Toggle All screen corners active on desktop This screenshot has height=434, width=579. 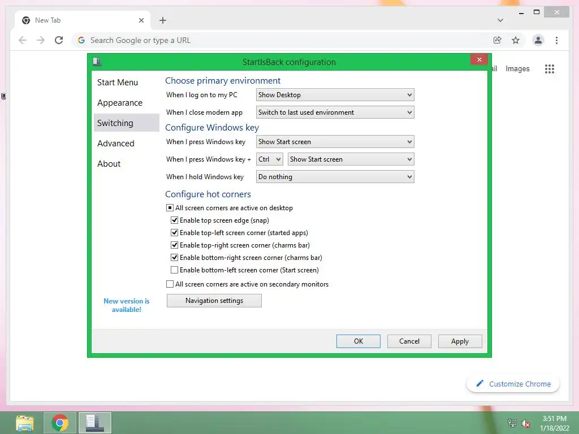(170, 208)
